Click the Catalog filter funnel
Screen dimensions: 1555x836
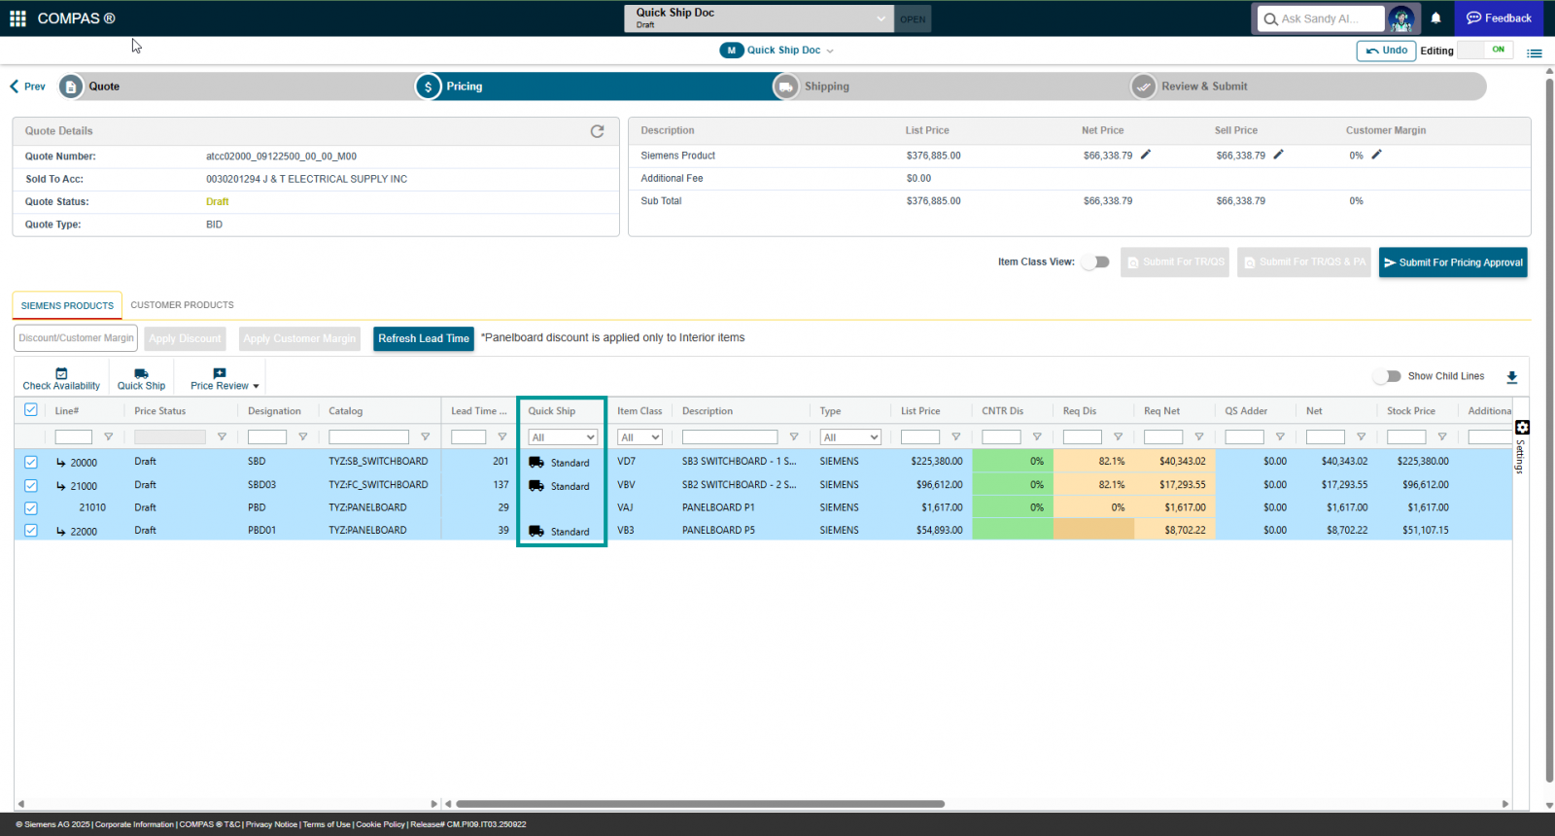(425, 437)
